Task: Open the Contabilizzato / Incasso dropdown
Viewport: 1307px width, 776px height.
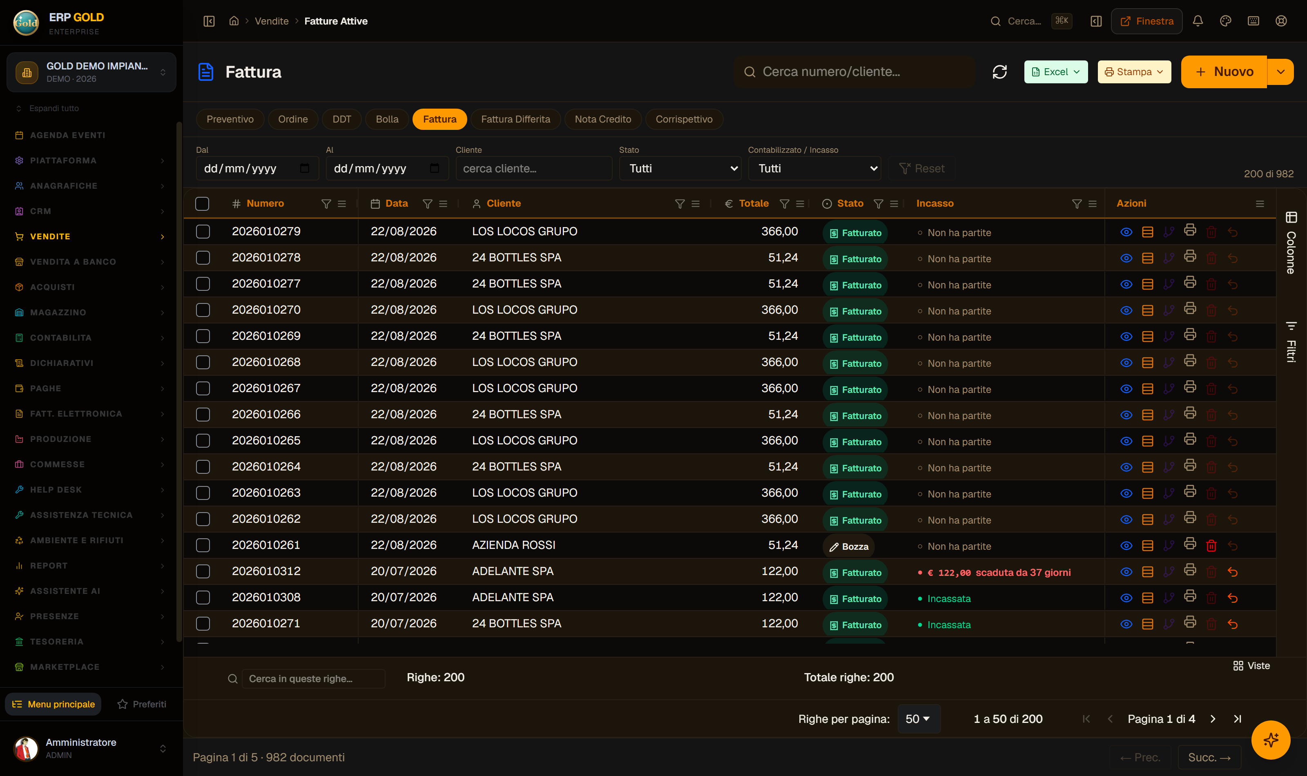Action: tap(814, 168)
